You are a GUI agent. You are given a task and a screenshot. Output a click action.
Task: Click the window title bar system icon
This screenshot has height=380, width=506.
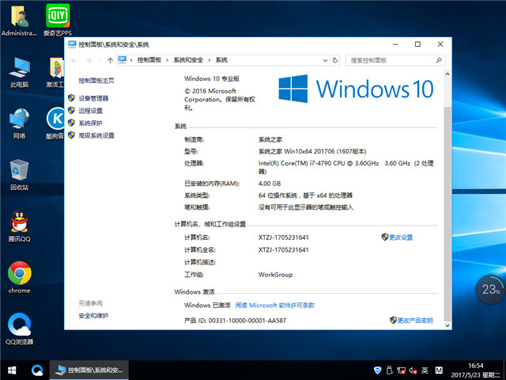72,44
